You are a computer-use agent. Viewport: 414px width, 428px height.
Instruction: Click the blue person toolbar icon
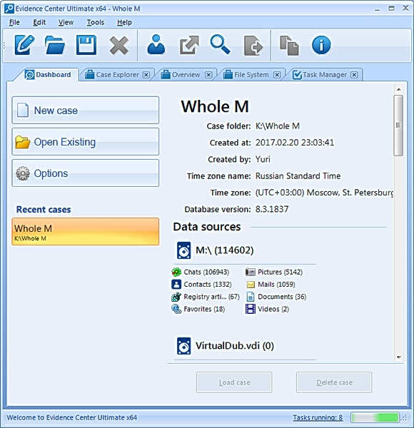pos(156,44)
